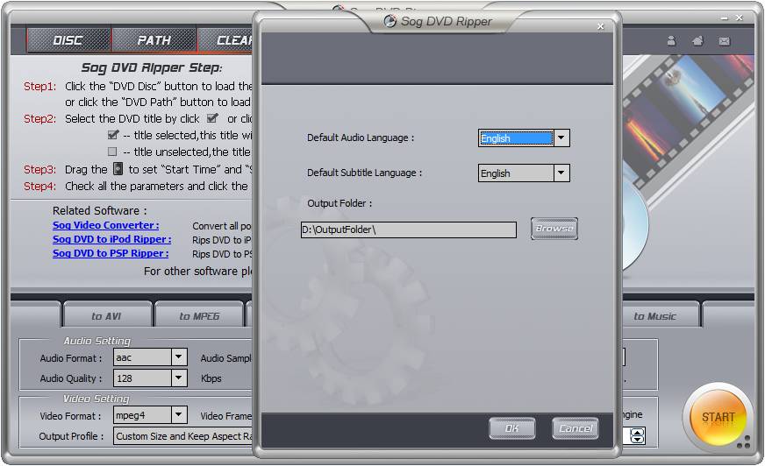765x466 pixels.
Task: Click the Browse button in the dialog
Action: [x=554, y=229]
